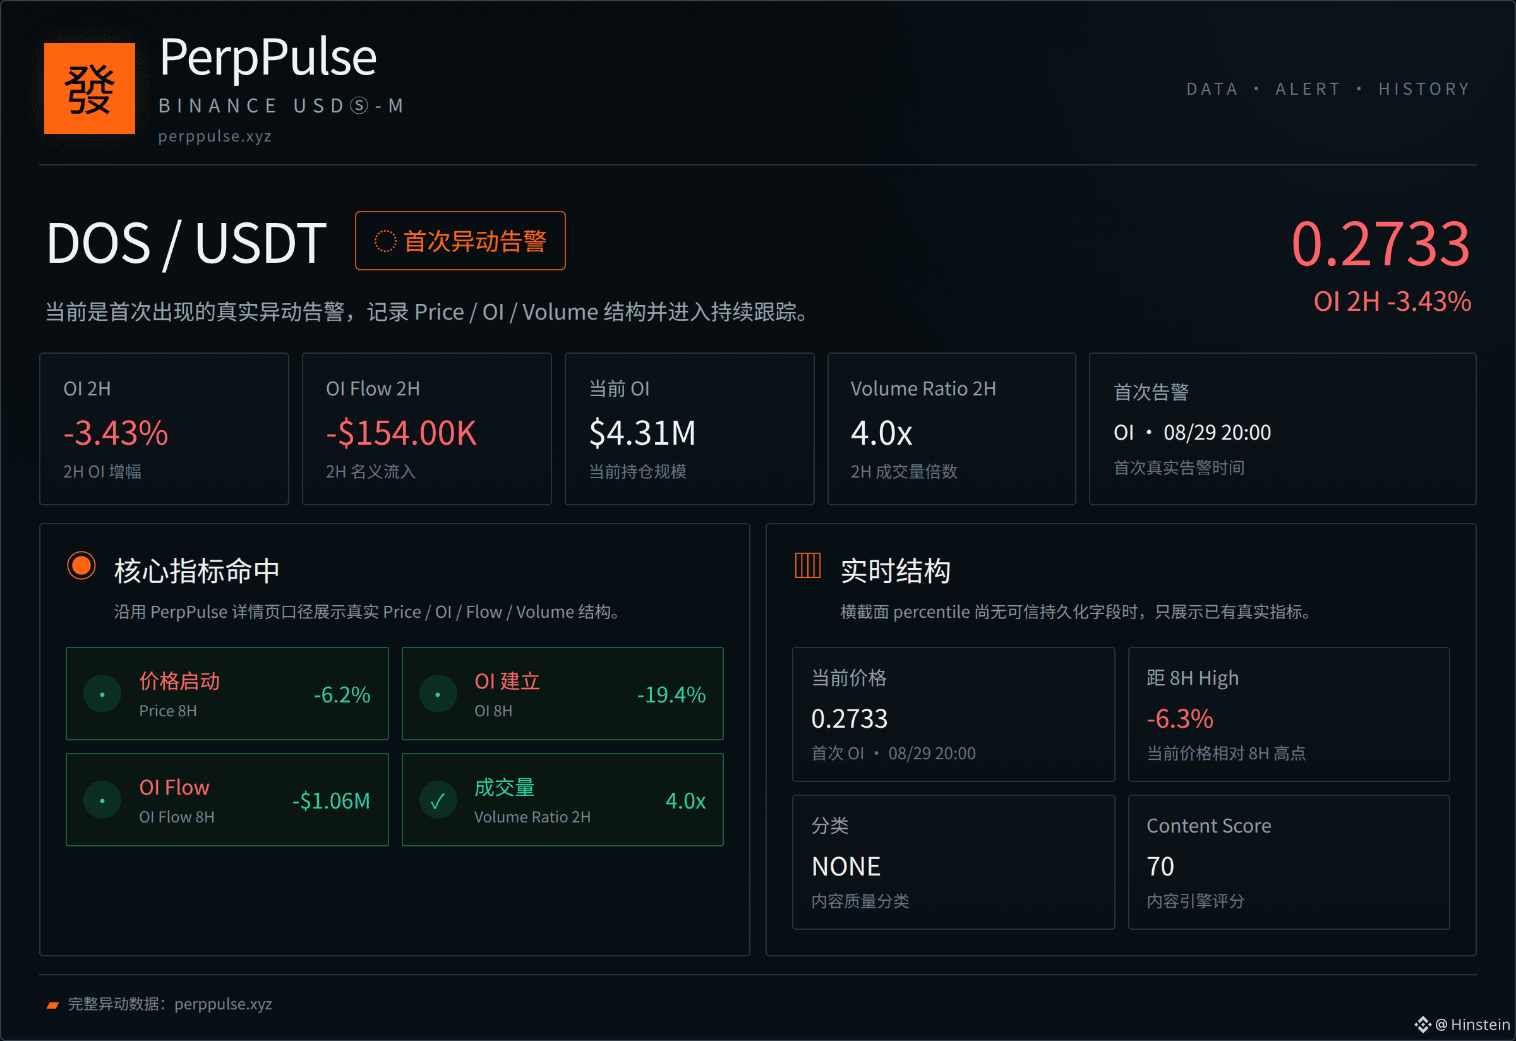Click the 内容引擎评分 caption
1516x1041 pixels.
click(1195, 901)
